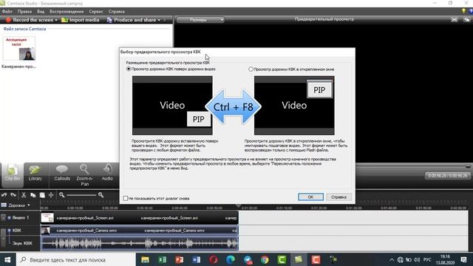The width and height of the screenshot is (473, 266).
Task: Select the clip thumbnail in Clip Bin
Action: click(19, 48)
